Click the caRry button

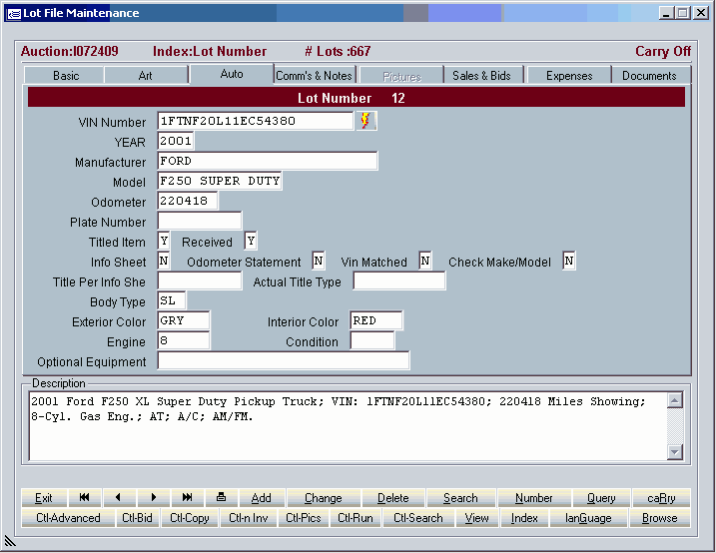click(661, 498)
